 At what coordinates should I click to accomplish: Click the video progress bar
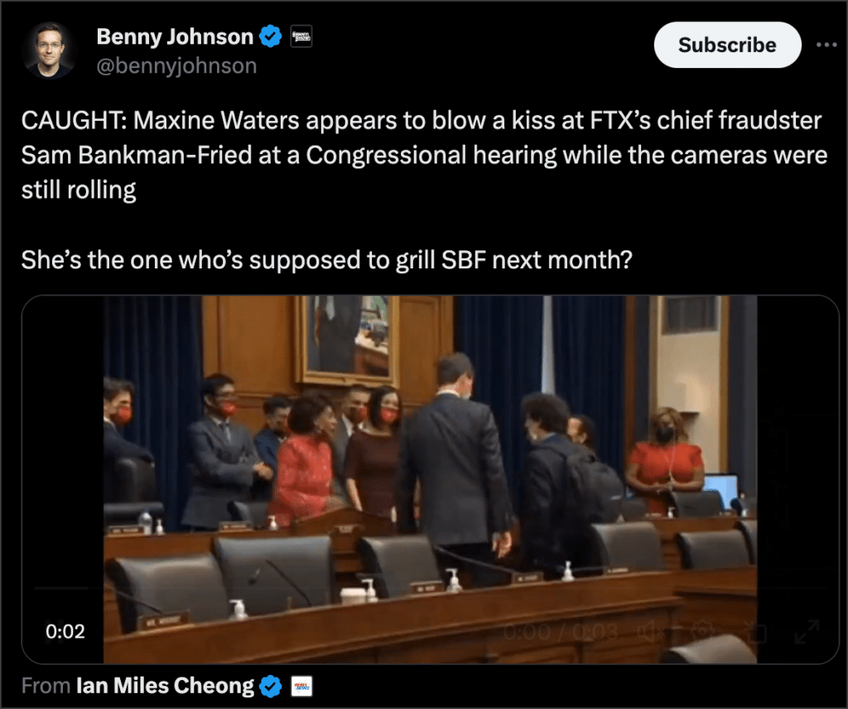[430, 588]
